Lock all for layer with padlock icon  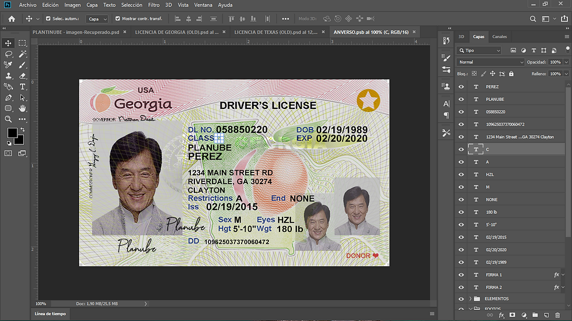pos(511,73)
